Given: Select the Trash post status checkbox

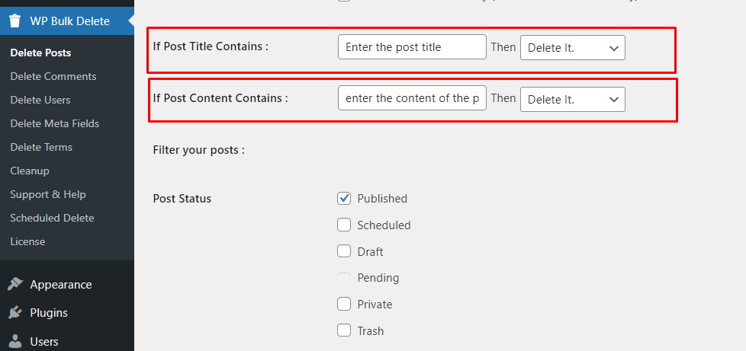Looking at the screenshot, I should click(x=344, y=331).
